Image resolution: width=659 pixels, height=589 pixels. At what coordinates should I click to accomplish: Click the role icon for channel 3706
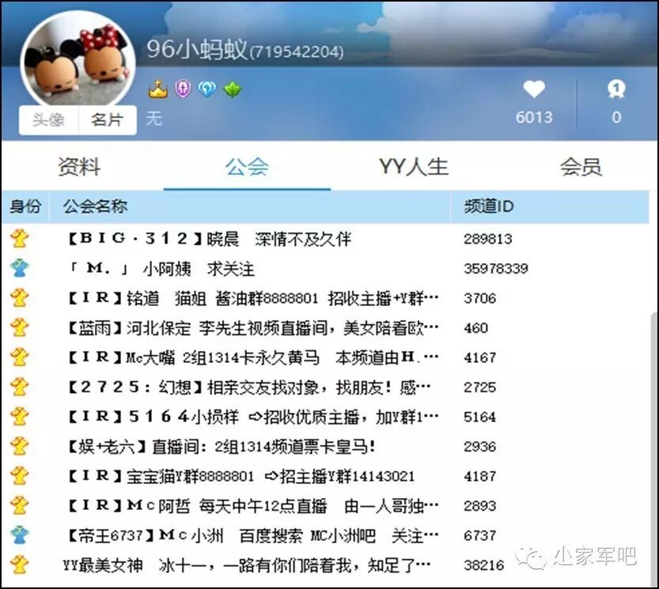pyautogui.click(x=19, y=298)
